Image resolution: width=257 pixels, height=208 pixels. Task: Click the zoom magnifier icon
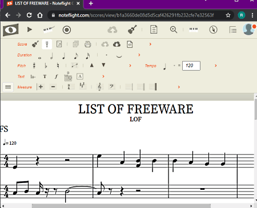pos(174,30)
